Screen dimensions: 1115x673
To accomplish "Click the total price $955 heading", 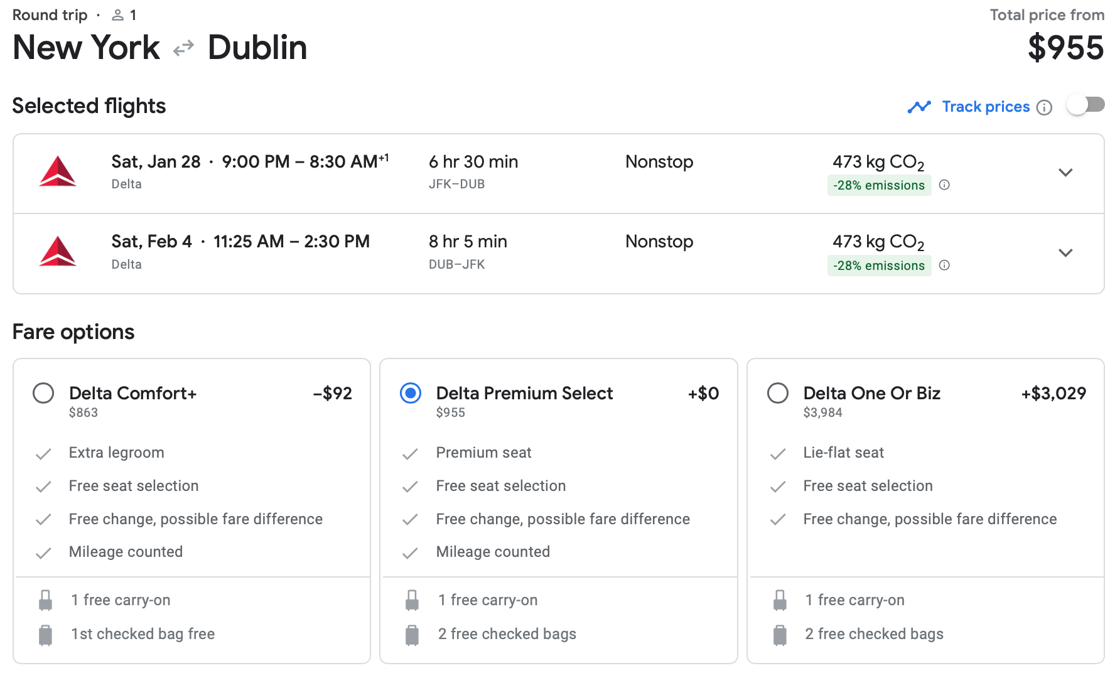I will 1065,48.
